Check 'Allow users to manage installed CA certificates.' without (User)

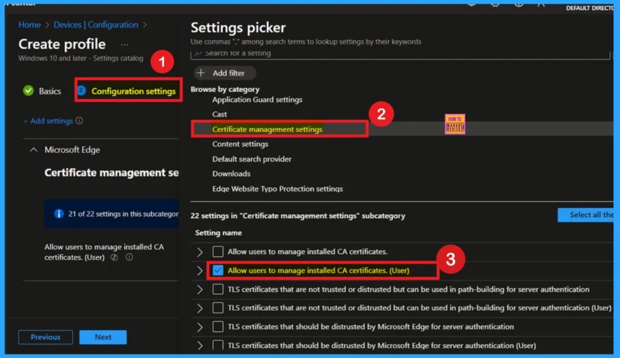point(218,252)
